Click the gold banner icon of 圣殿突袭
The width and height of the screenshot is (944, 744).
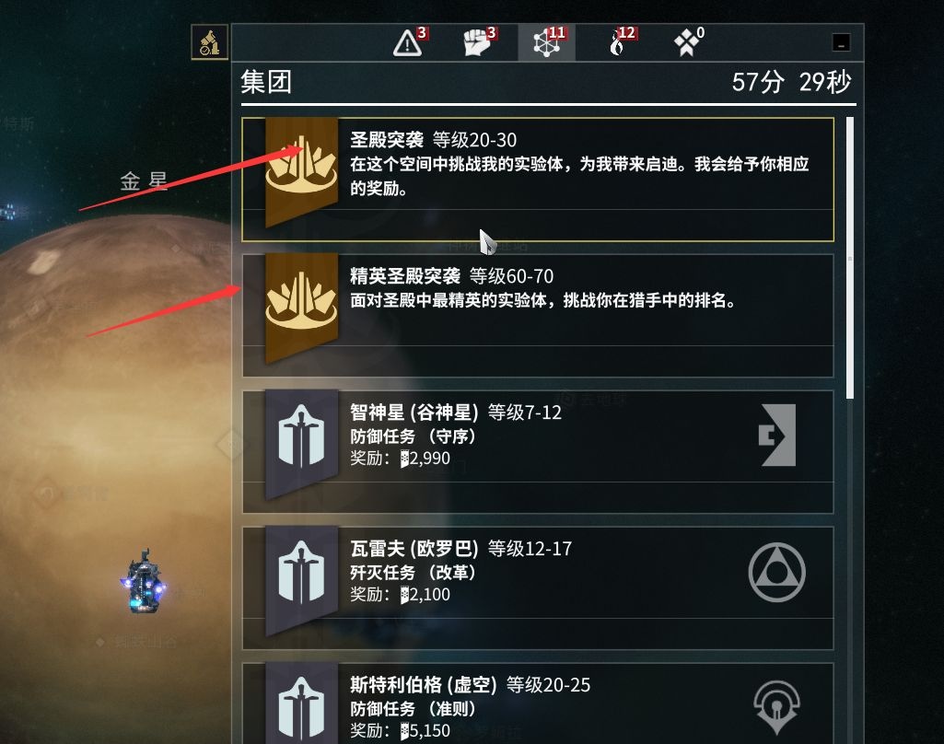click(302, 171)
